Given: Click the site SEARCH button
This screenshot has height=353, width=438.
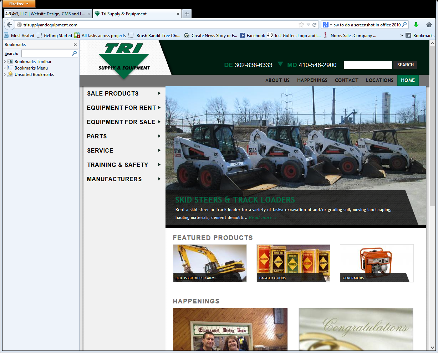Looking at the screenshot, I should [x=405, y=65].
